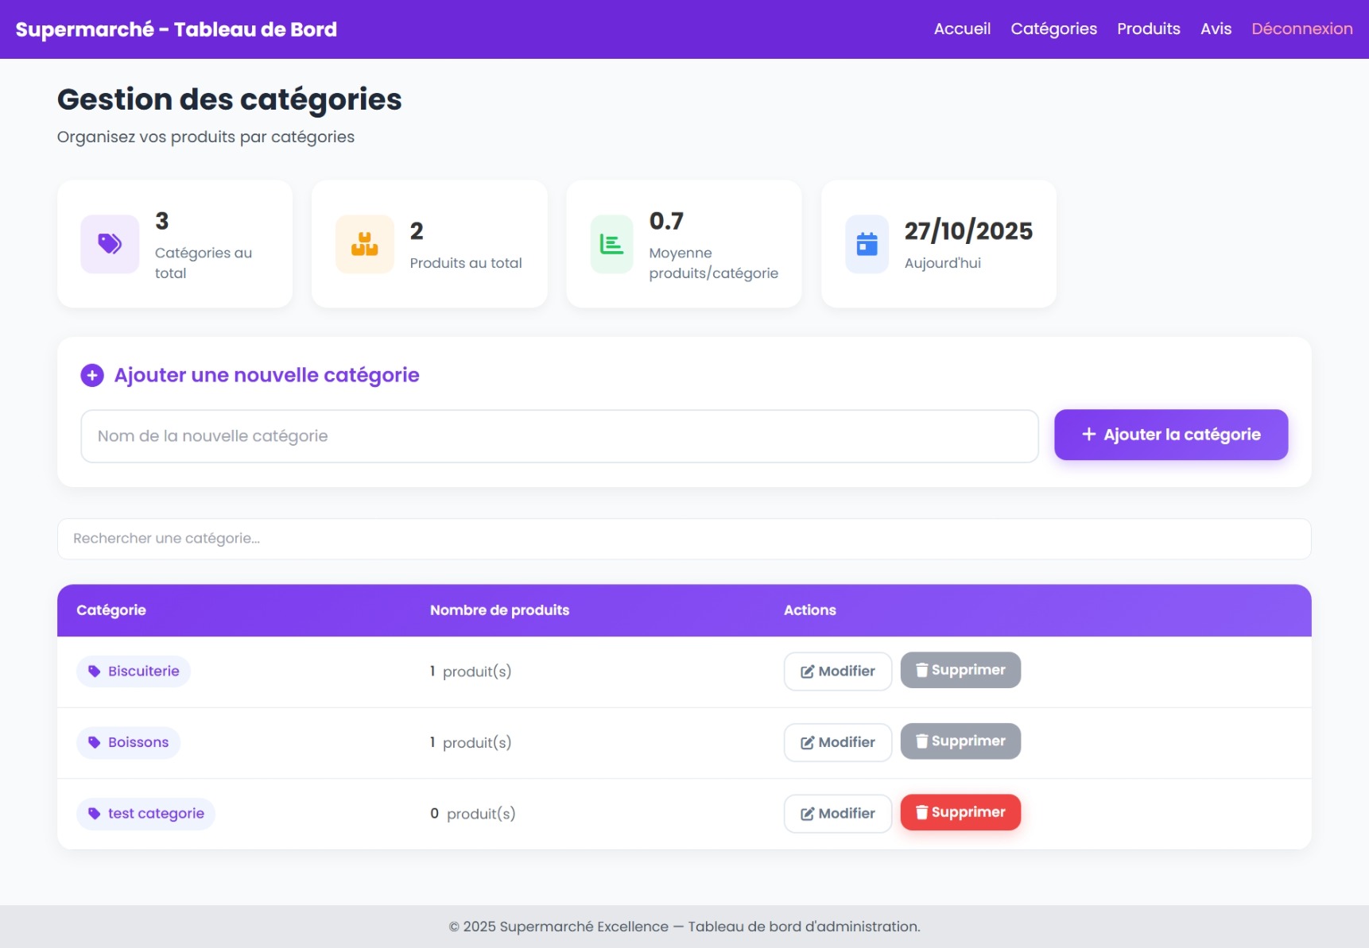Click Modifier for the Boissons category
Viewport: 1369px width, 948px height.
[x=837, y=742]
